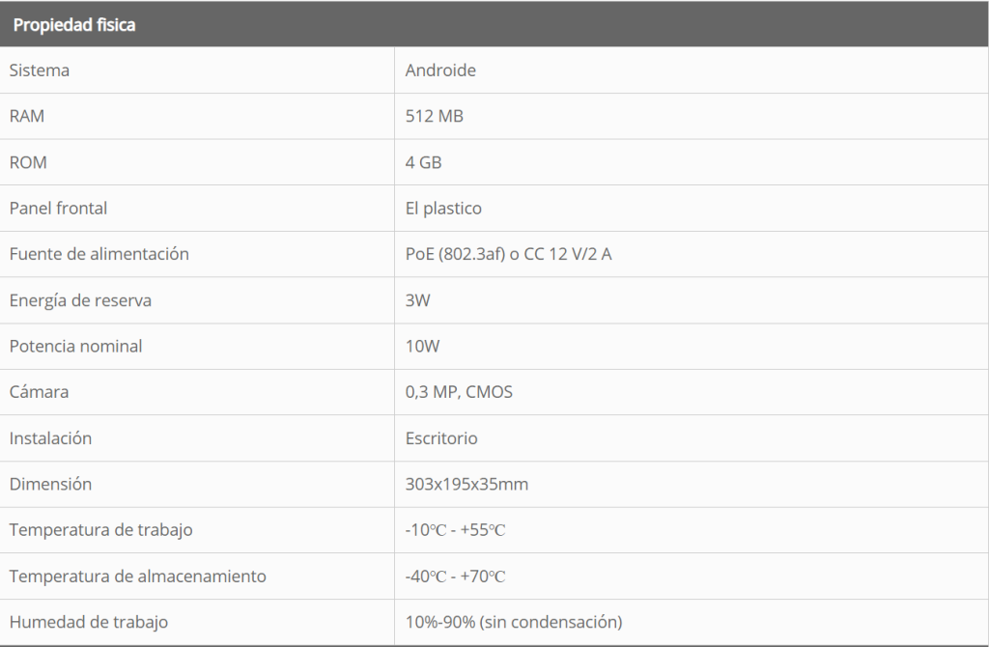Image resolution: width=989 pixels, height=647 pixels.
Task: Select the "Sistema" row label
Action: (40, 70)
